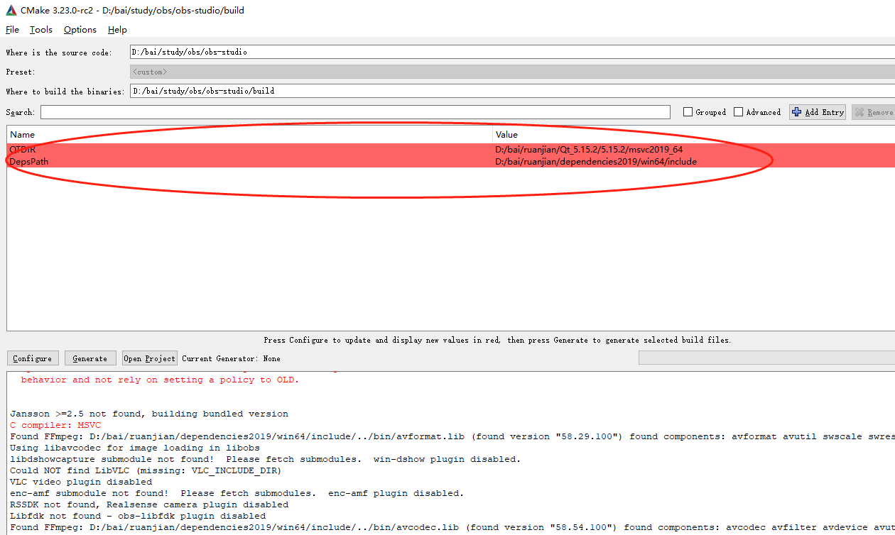Screen dimensions: 895x535
Task: Click the Configure button
Action: (x=33, y=358)
